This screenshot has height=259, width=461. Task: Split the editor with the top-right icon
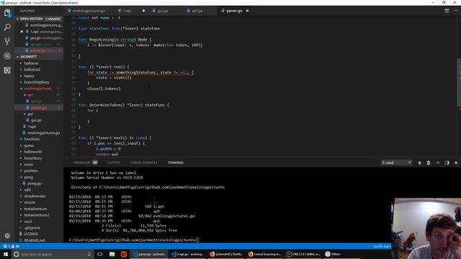[x=447, y=11]
